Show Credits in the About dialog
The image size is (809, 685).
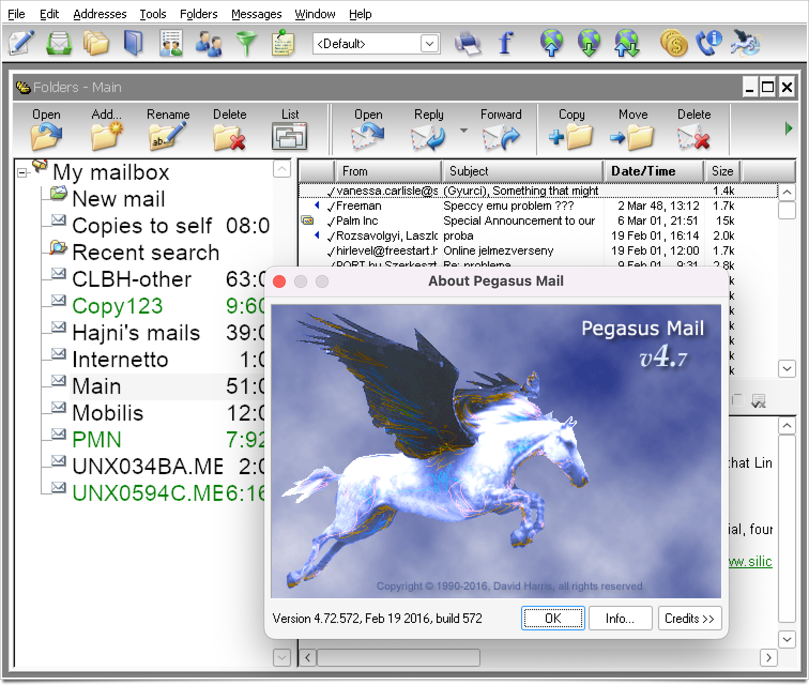tap(690, 618)
